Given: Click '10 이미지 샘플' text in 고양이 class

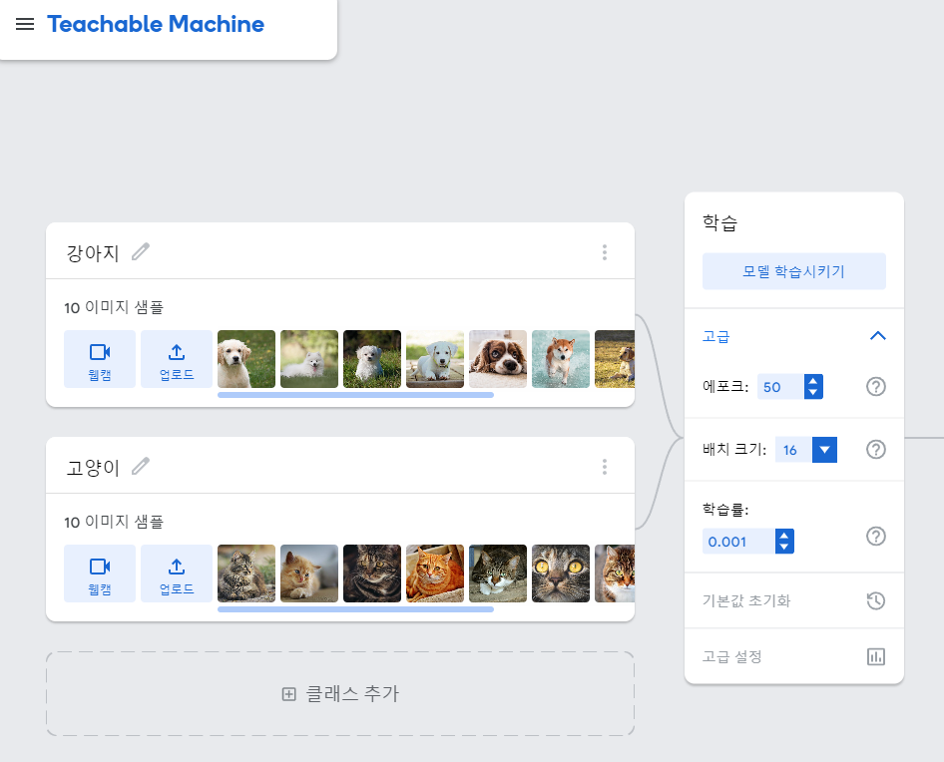Looking at the screenshot, I should (x=114, y=522).
